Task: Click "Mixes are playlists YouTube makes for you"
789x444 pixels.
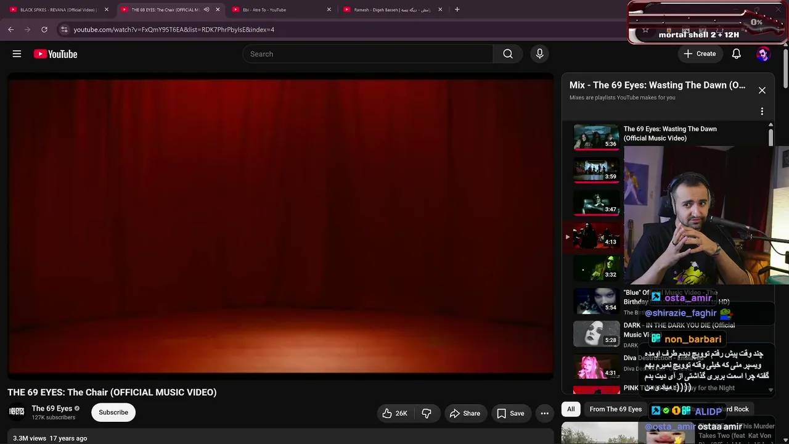Action: 623,97
